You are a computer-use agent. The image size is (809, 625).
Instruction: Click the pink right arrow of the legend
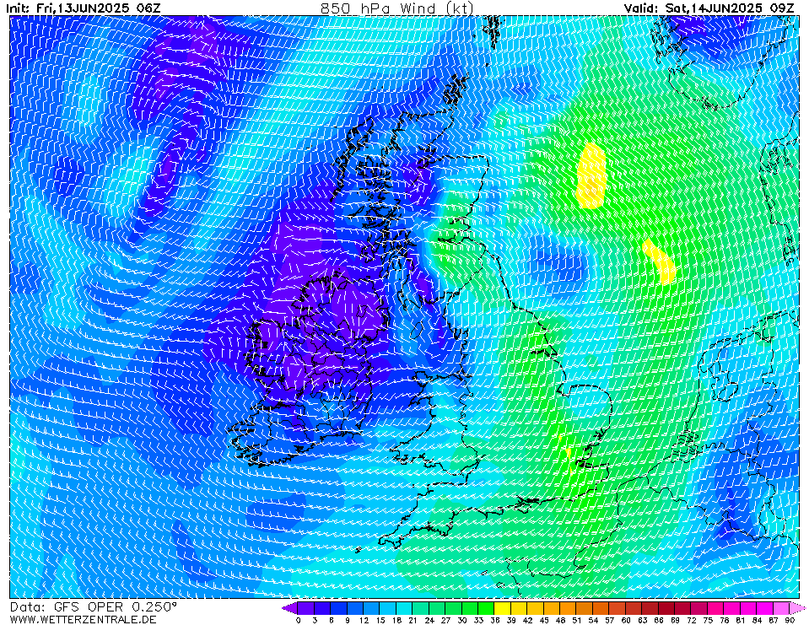click(798, 608)
